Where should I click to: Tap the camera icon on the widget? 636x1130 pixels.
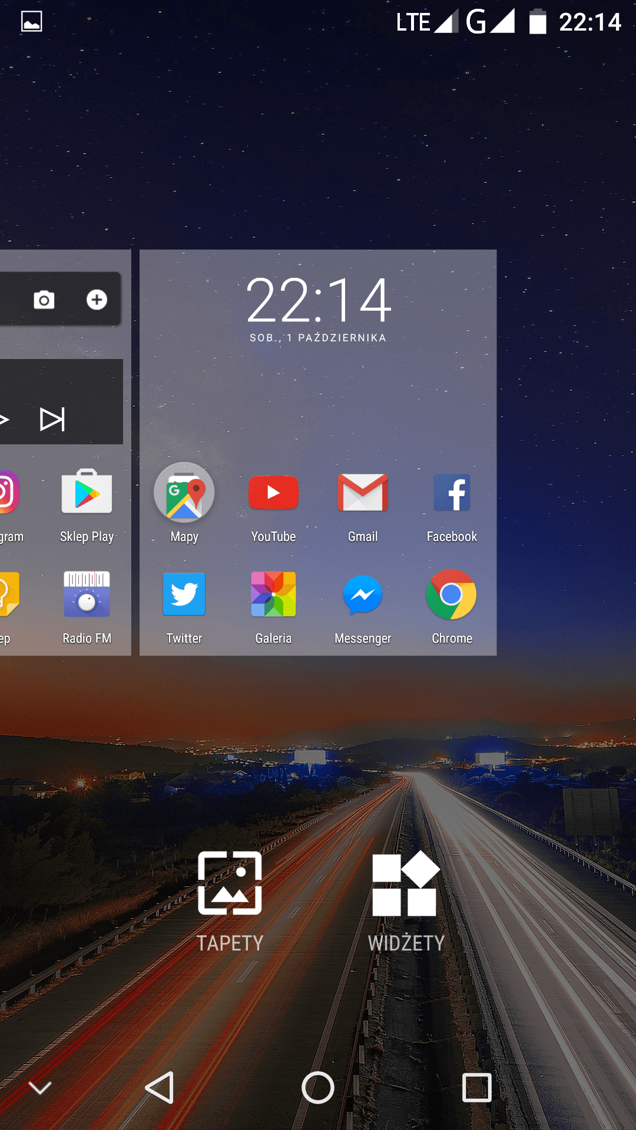click(x=44, y=300)
